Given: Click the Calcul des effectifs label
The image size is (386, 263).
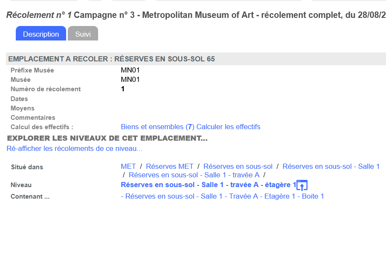Looking at the screenshot, I should [42, 127].
